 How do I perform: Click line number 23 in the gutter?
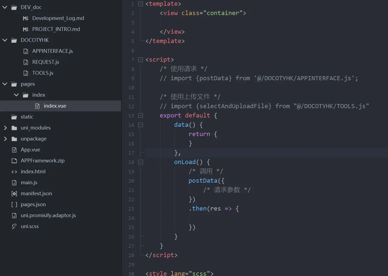pyautogui.click(x=131, y=209)
